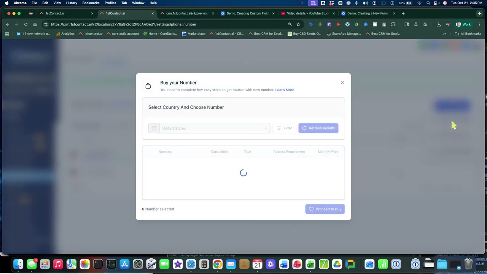Click the shopping bag icon in dialog header
Screen dimensions: 487x274
(x=148, y=86)
